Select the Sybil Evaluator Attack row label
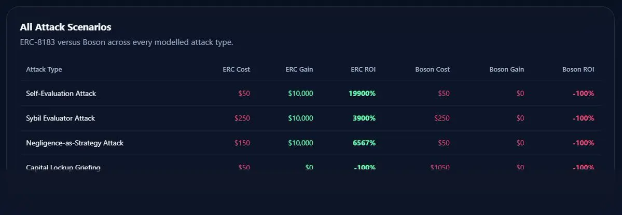This screenshot has width=622, height=215. (60, 118)
